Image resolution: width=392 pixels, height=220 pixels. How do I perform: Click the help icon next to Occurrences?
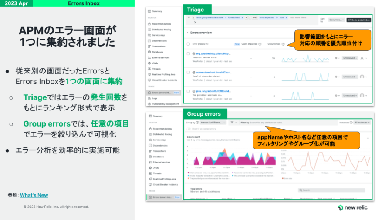click(x=283, y=44)
